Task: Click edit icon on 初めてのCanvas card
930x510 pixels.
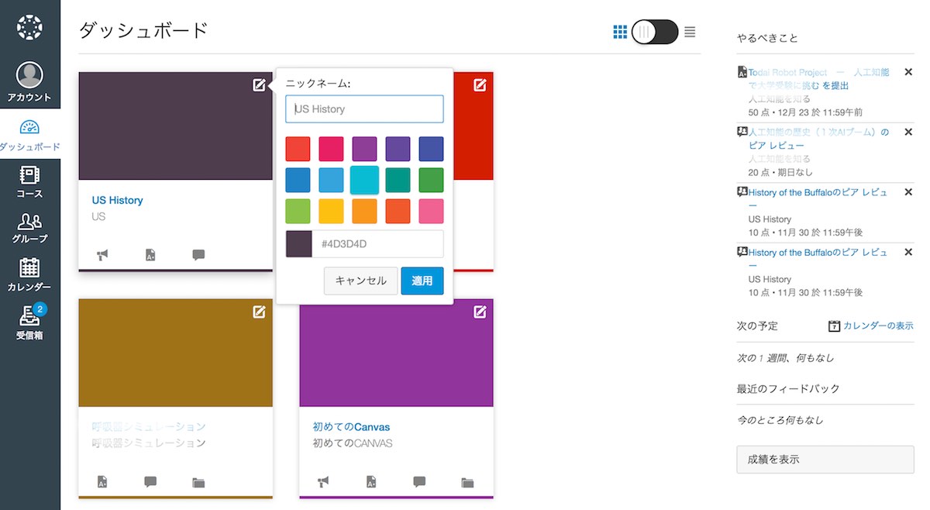Action: click(480, 312)
